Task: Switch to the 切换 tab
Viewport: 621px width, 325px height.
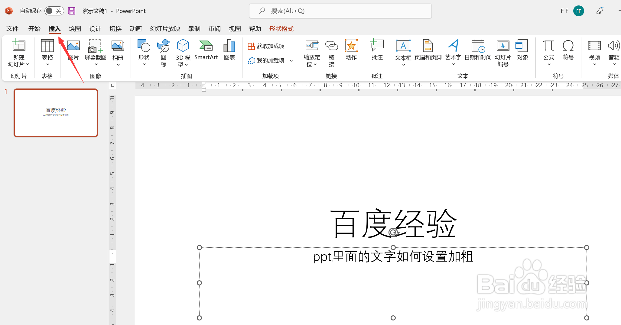Action: click(x=115, y=29)
